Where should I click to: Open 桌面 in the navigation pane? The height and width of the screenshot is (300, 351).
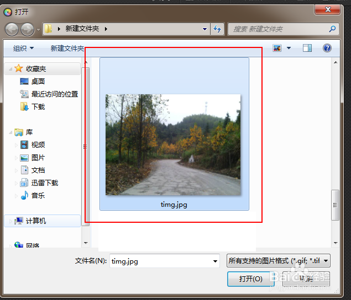tap(38, 81)
